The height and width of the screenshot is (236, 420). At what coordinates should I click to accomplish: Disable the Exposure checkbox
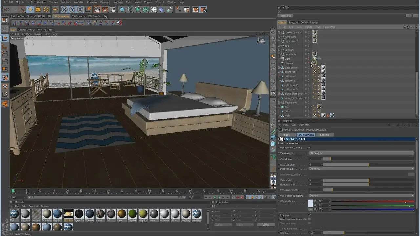pos(310,215)
